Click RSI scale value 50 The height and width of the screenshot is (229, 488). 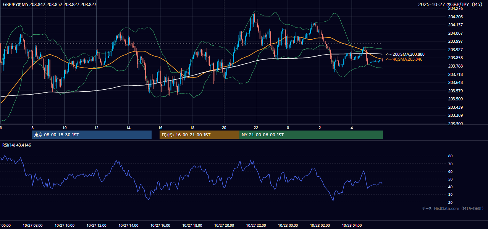point(450,179)
